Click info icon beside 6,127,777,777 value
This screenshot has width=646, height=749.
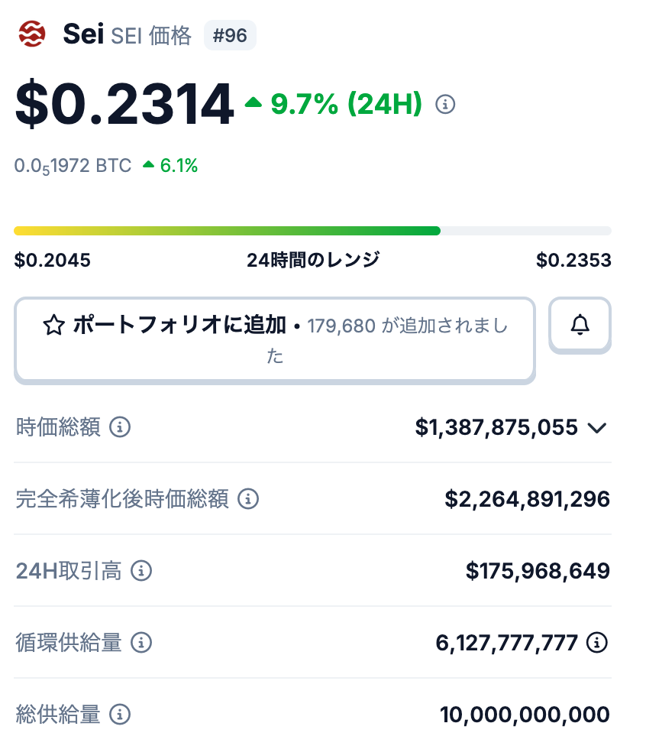[x=596, y=643]
